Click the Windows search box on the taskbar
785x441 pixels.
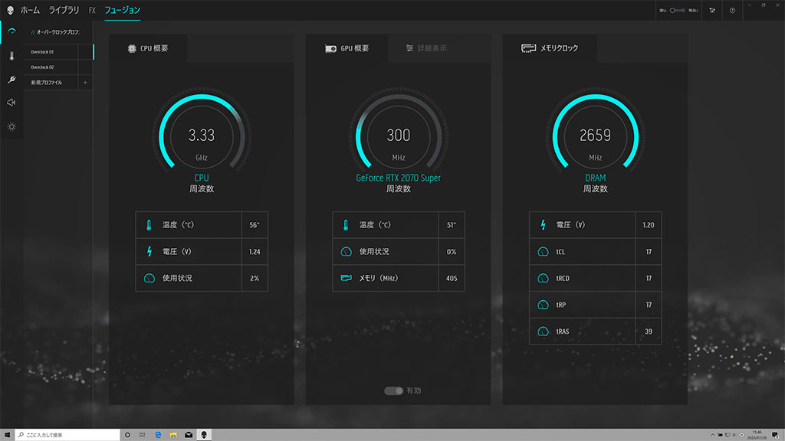[x=67, y=435]
